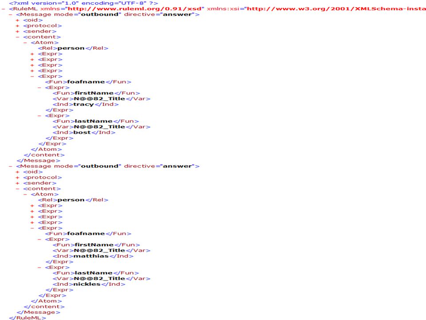Expand the protocol node in second Message
Viewport: 426px width, 320px height.
(x=17, y=178)
